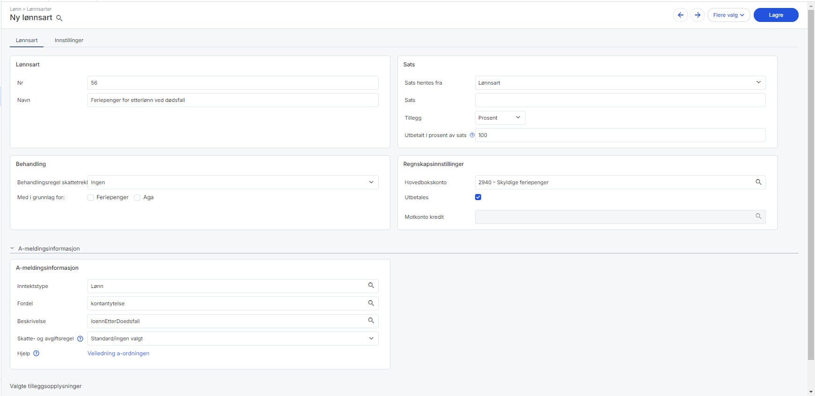Click the Inntektstype search magnifier icon
This screenshot has width=815, height=396.
(371, 285)
